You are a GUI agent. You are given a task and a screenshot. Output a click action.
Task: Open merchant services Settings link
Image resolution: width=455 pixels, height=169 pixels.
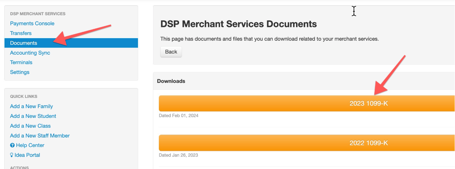20,72
